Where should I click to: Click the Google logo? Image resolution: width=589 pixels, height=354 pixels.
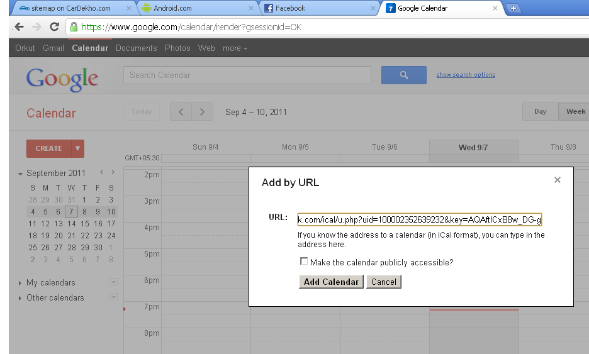(62, 79)
